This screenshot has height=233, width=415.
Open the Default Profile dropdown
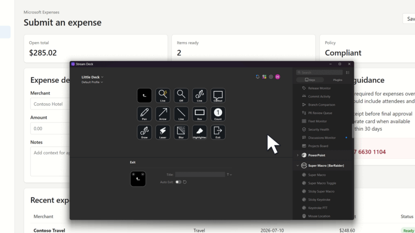(x=92, y=82)
